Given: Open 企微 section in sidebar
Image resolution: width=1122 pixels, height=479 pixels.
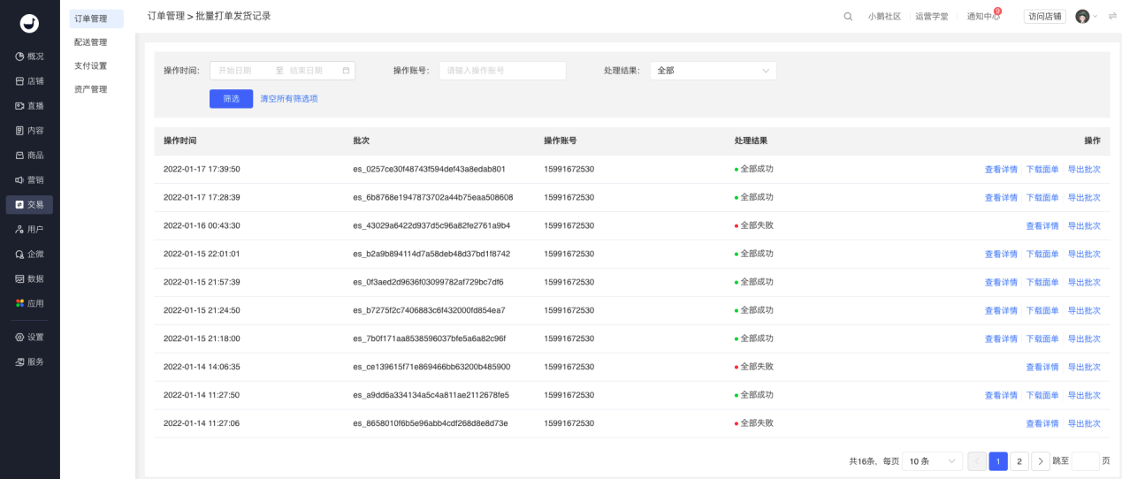Looking at the screenshot, I should click(29, 255).
